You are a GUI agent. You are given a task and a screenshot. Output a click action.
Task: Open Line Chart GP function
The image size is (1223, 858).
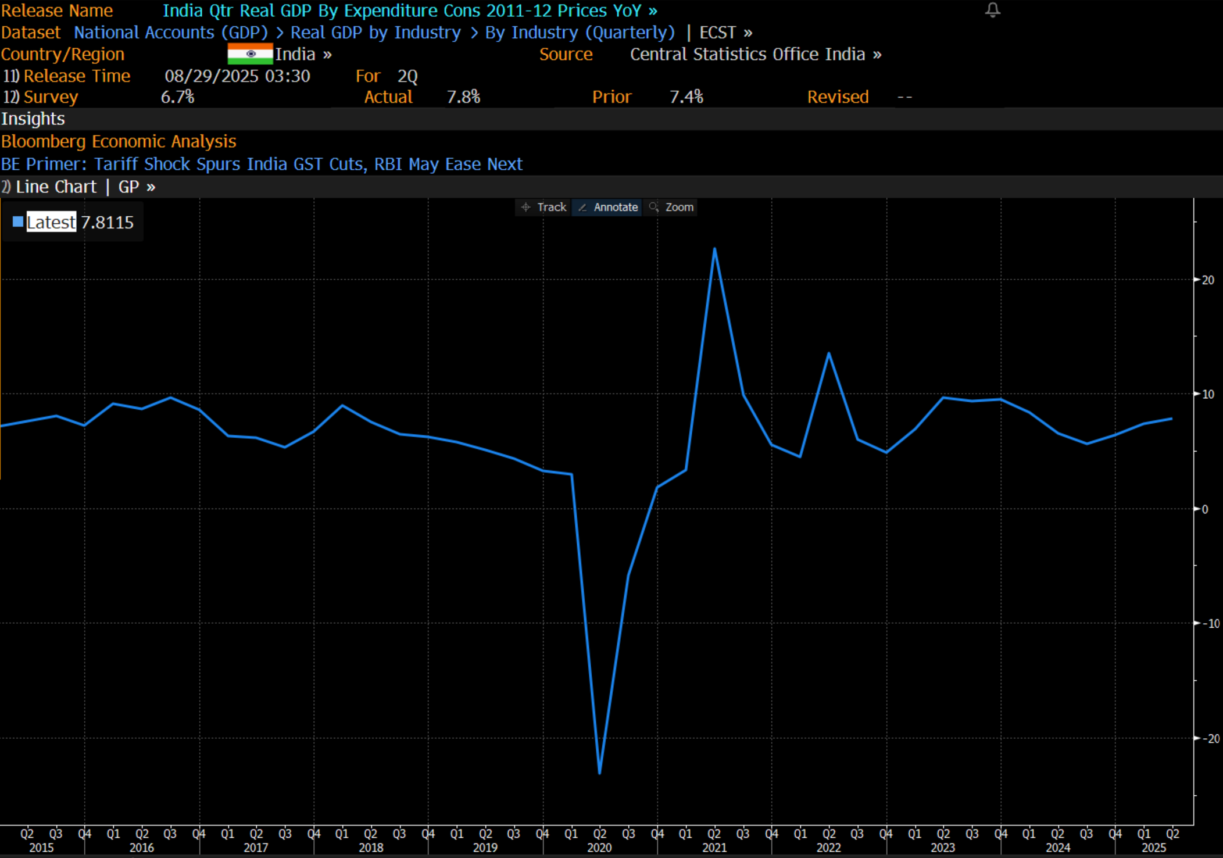coord(78,187)
